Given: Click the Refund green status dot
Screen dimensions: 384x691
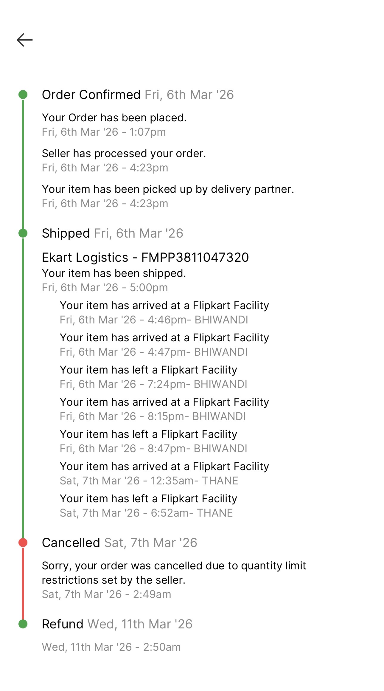Looking at the screenshot, I should [x=23, y=624].
